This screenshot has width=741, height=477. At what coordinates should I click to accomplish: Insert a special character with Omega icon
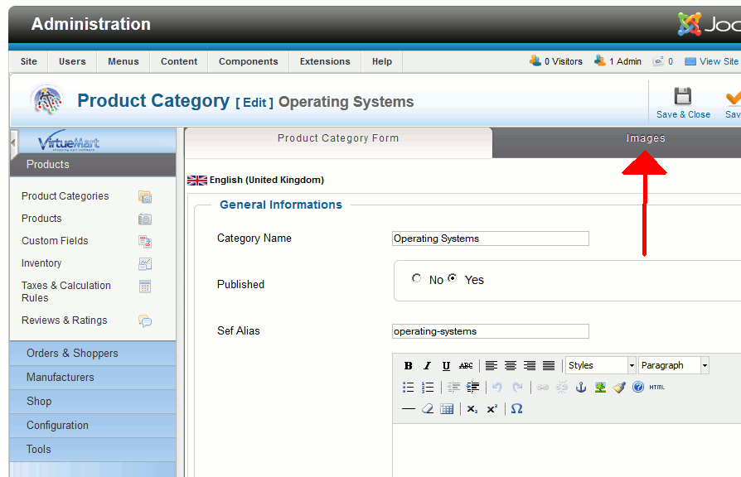click(x=516, y=409)
